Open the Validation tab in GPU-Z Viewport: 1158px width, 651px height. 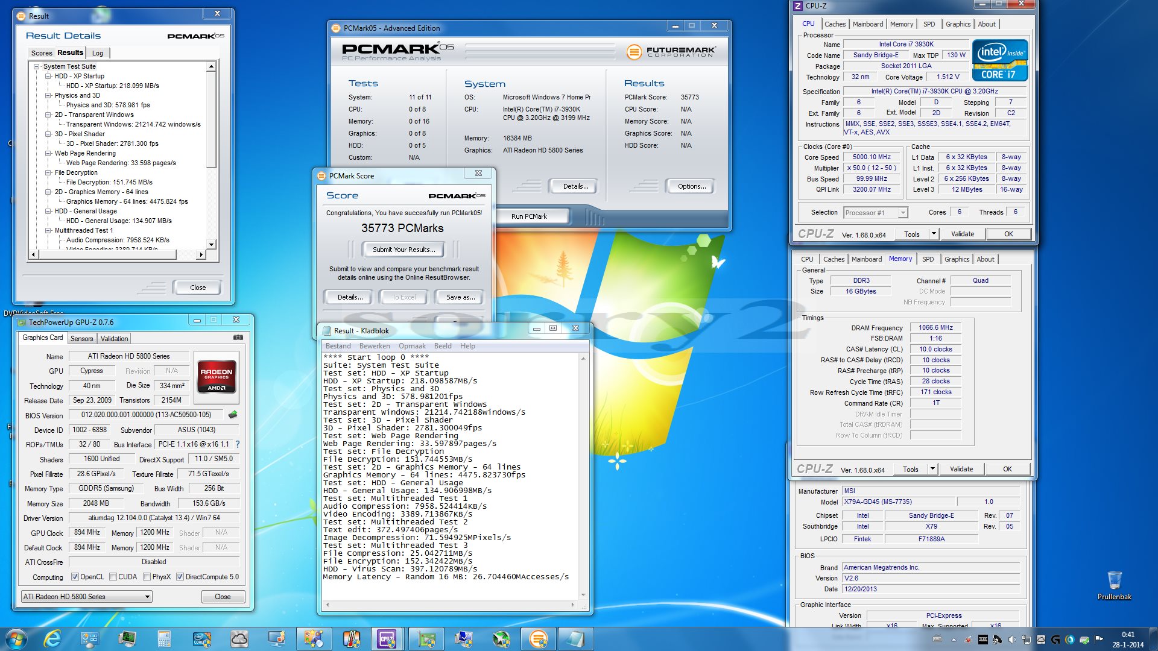tap(114, 339)
